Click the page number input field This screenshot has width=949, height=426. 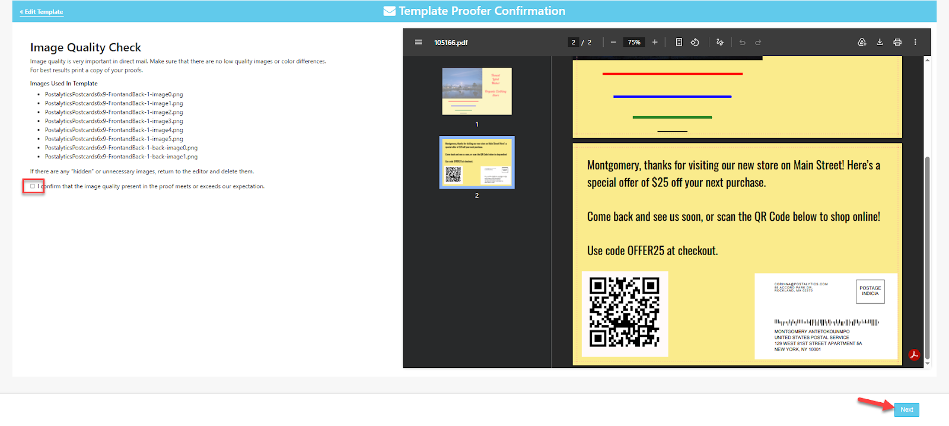point(574,42)
